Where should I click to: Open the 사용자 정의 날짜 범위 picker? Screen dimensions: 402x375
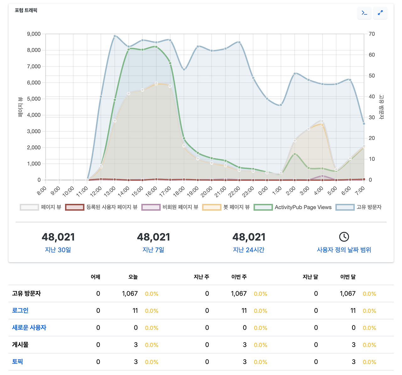(x=344, y=250)
